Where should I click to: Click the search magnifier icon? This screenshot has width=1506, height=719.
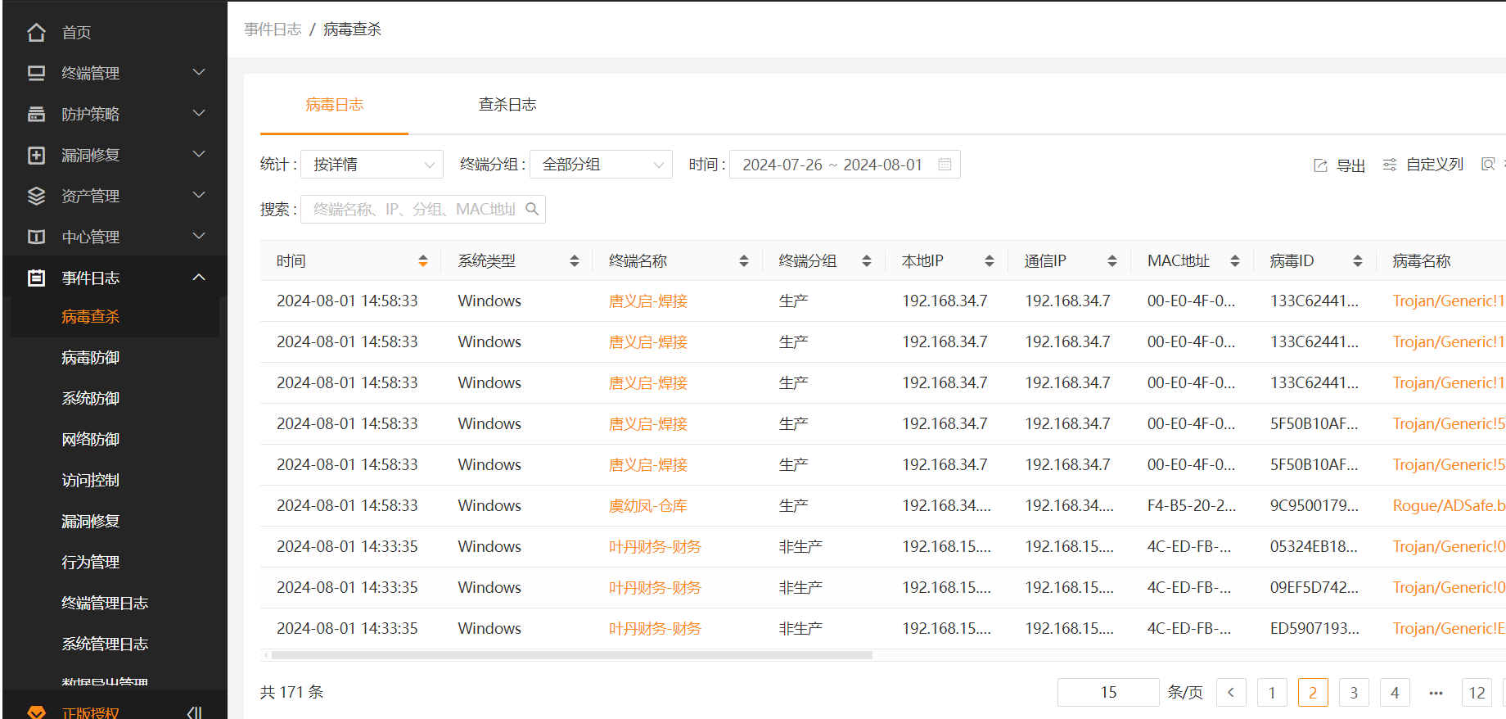click(x=532, y=210)
